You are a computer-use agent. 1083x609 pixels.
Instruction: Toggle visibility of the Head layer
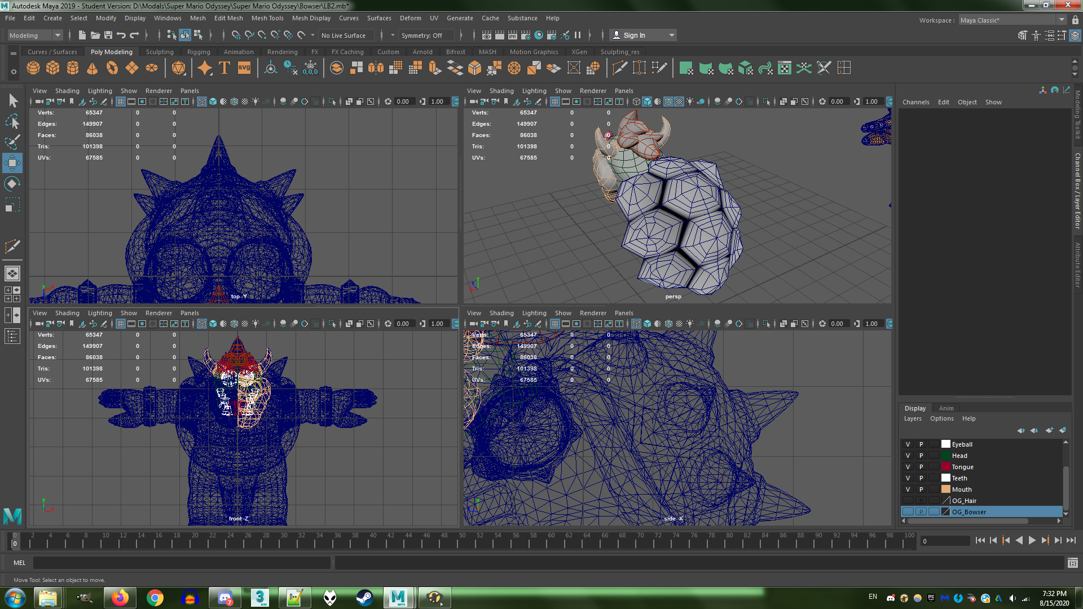tap(908, 456)
